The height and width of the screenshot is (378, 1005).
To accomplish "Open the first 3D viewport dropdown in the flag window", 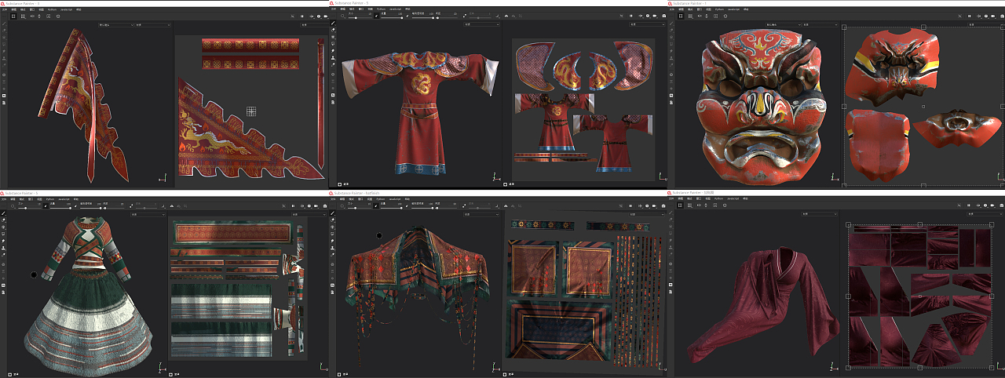I will click(116, 25).
